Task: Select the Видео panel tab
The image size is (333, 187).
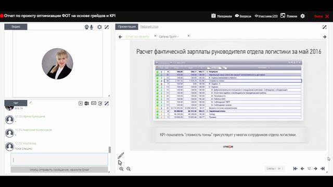Action: [16, 26]
